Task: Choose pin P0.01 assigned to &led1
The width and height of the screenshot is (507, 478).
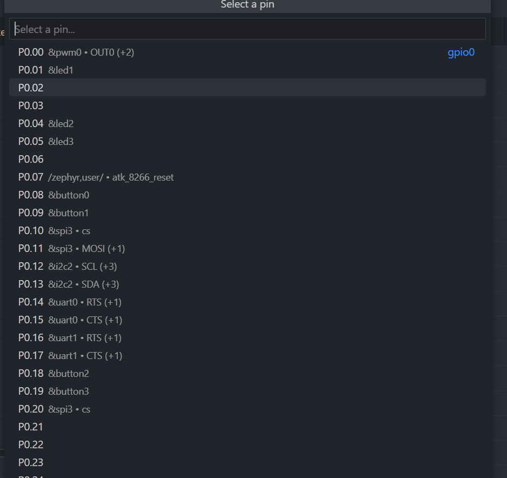Action: point(46,70)
